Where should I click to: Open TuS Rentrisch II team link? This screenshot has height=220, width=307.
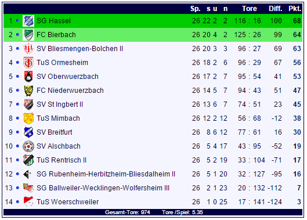[62, 160]
